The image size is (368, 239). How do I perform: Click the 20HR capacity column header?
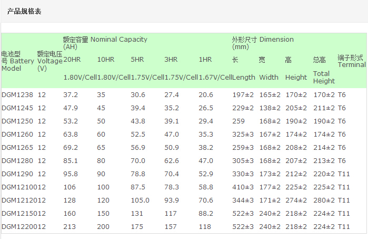pos(72,60)
